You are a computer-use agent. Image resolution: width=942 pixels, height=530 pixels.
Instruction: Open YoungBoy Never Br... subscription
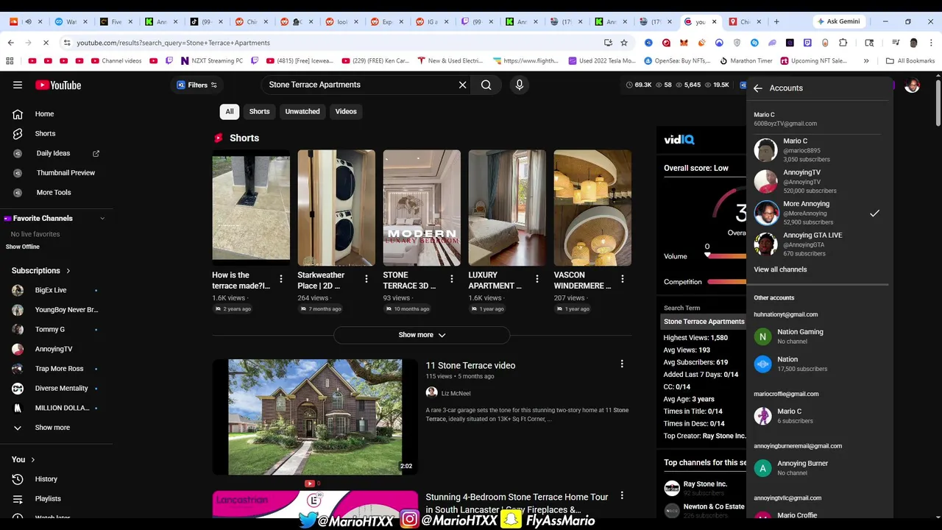click(66, 310)
